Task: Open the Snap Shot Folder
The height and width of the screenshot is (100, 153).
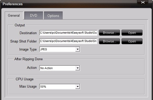Action: (132, 41)
